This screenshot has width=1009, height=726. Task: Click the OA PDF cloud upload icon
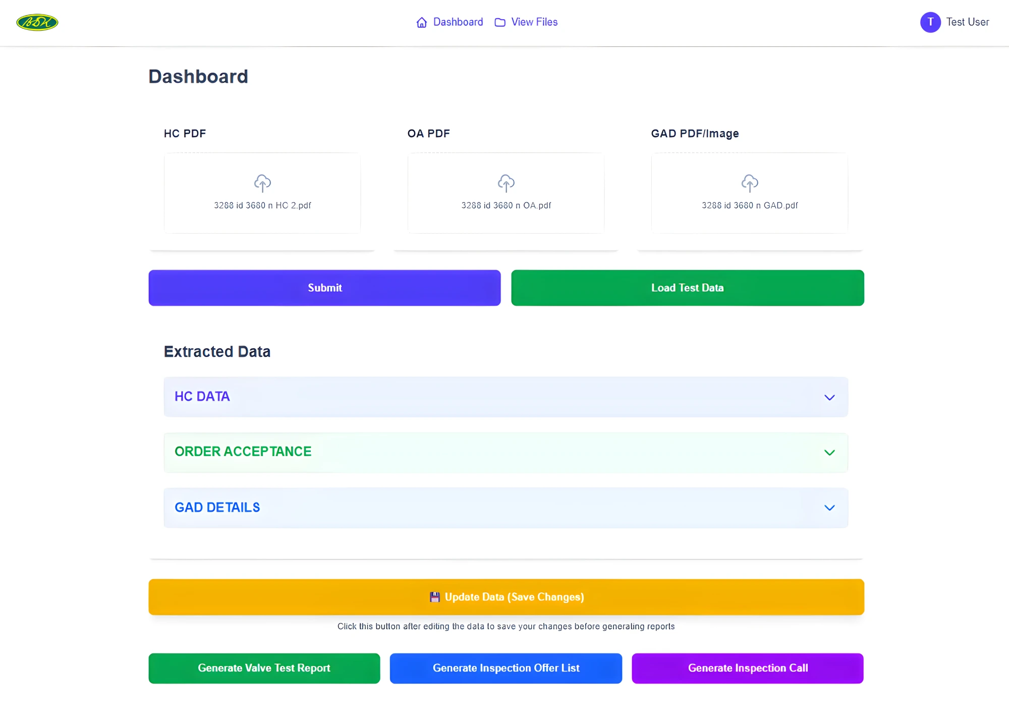click(x=506, y=183)
